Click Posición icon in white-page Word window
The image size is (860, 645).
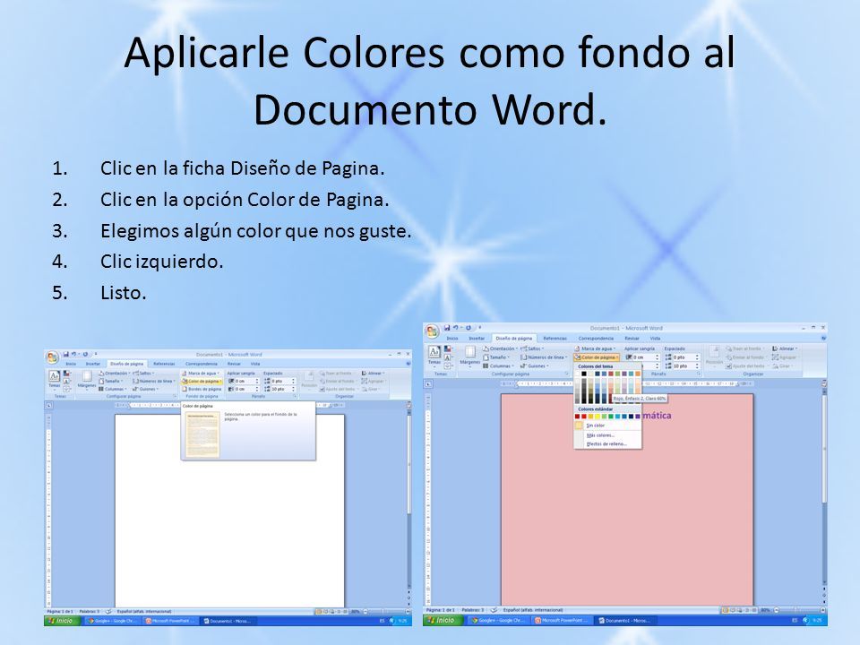click(x=309, y=380)
